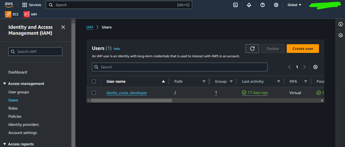
Task: Open User groups in sidebar
Action: [x=19, y=92]
